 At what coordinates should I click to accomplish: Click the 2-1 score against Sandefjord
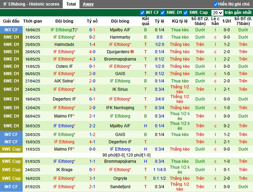click(92, 187)
